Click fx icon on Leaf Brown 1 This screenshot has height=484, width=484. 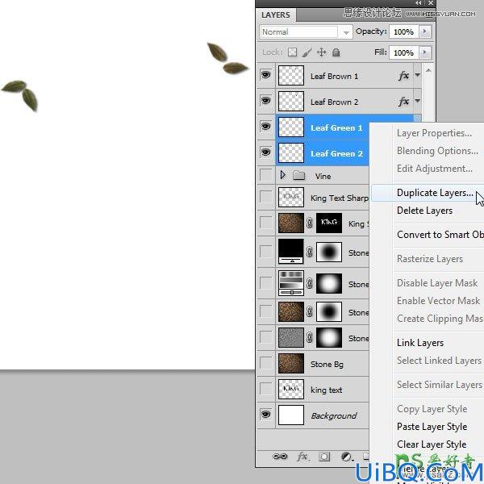tap(404, 76)
